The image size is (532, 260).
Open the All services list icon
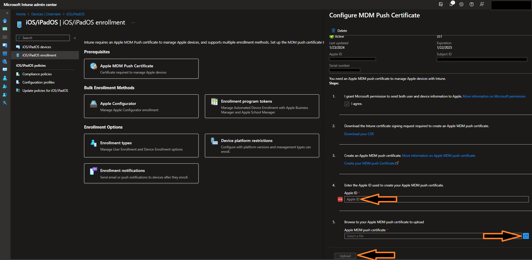(5, 37)
